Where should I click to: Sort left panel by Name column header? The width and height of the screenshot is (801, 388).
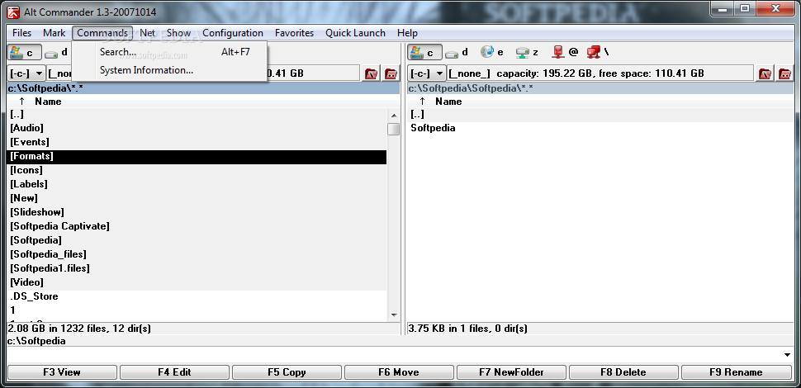tap(48, 101)
